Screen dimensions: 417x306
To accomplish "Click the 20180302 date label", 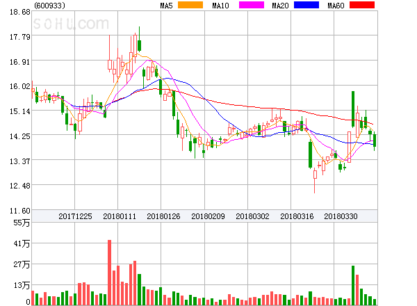I will tap(252, 216).
